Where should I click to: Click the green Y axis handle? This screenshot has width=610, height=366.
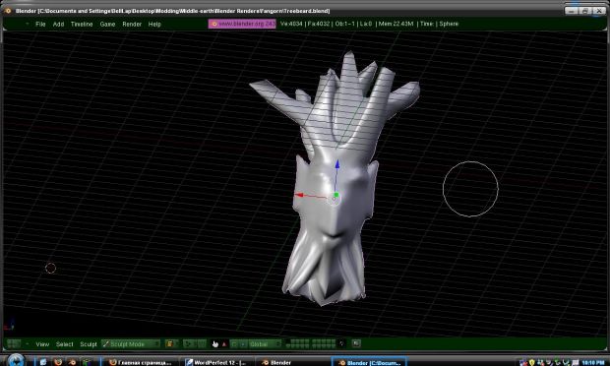336,195
